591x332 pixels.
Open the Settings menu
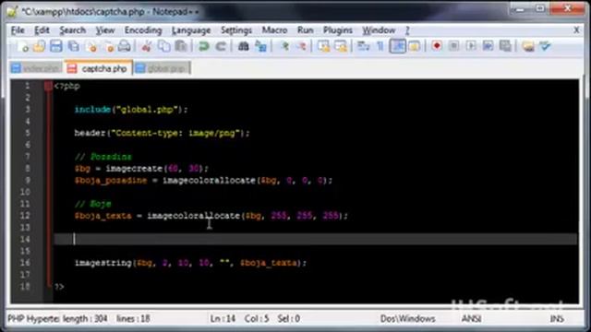tap(236, 30)
